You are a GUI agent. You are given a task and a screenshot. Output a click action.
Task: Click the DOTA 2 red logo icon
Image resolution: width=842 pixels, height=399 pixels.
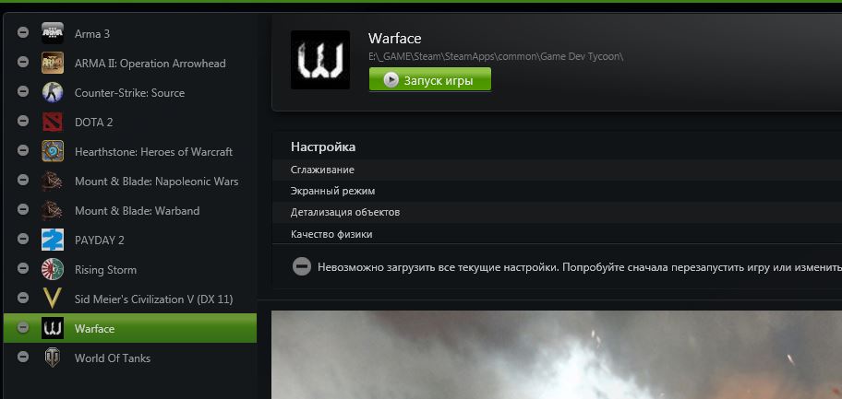(53, 122)
